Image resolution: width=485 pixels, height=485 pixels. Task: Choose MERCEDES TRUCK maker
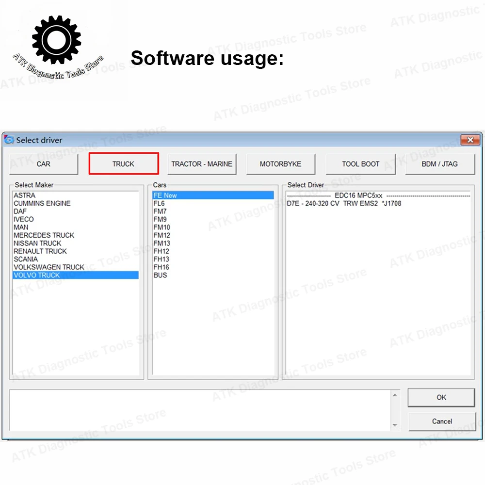point(76,235)
